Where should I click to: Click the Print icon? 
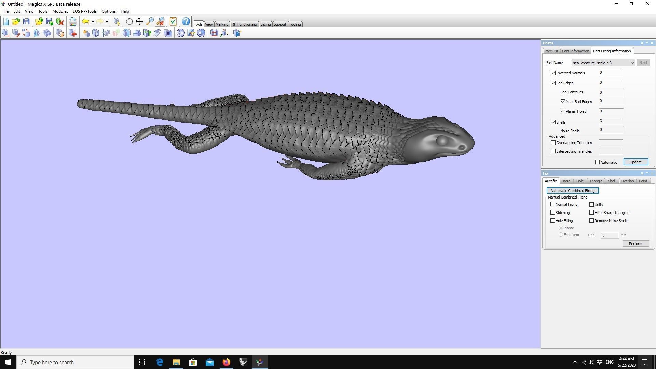(x=73, y=22)
